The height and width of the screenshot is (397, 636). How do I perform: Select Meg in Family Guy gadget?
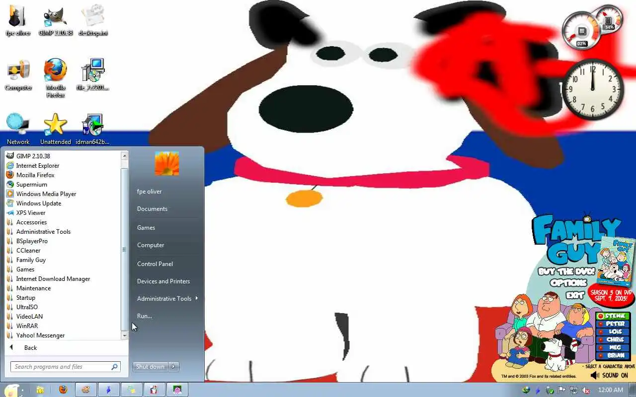613,347
